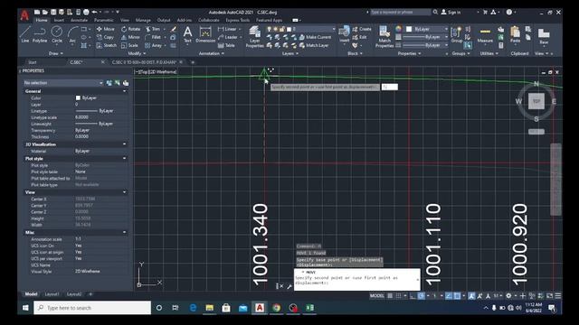Click the Text annotation tool
The width and height of the screenshot is (579, 325).
tap(187, 34)
